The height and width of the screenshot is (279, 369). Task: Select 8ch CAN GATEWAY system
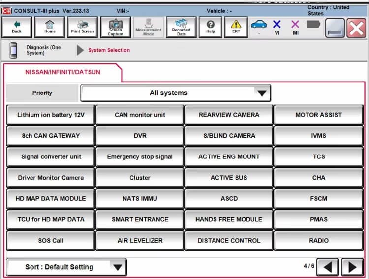tap(51, 136)
